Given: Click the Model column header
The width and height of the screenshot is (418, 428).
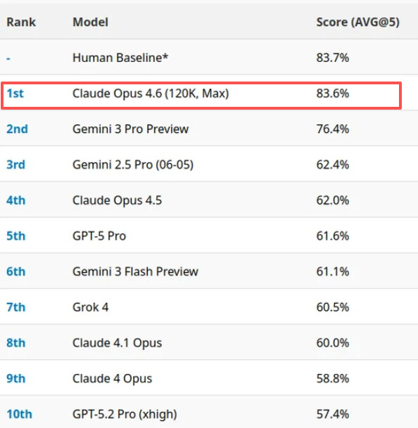Looking at the screenshot, I should point(91,22).
